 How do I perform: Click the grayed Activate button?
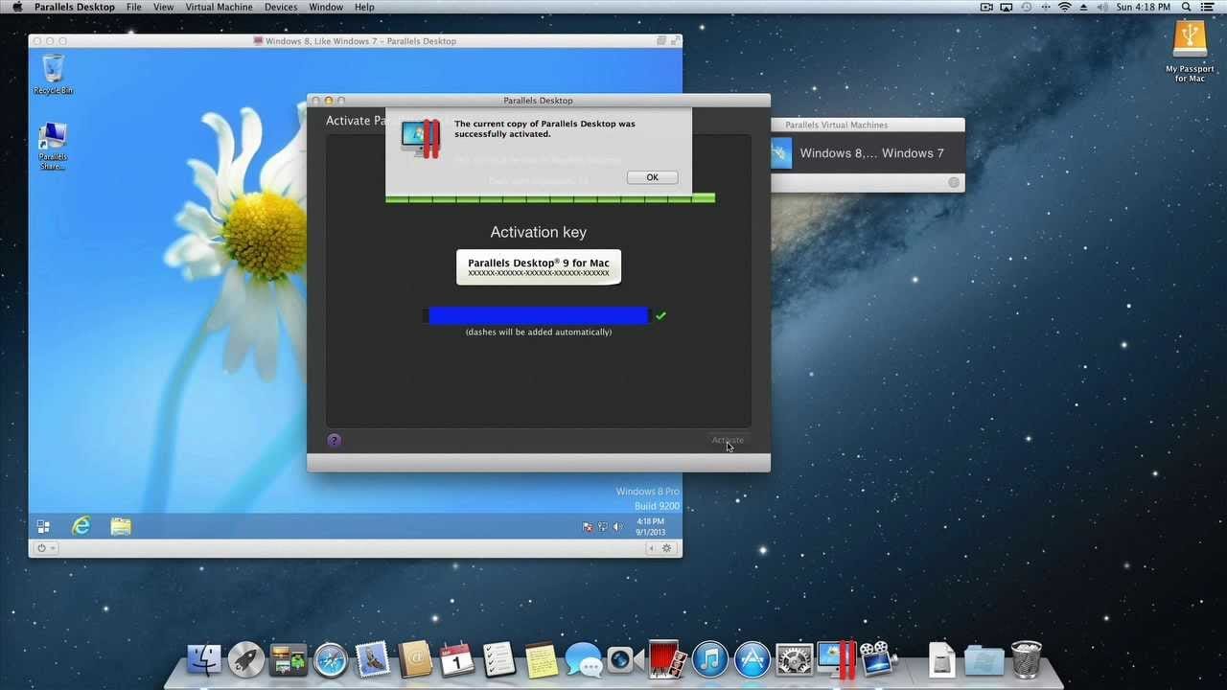(x=728, y=440)
